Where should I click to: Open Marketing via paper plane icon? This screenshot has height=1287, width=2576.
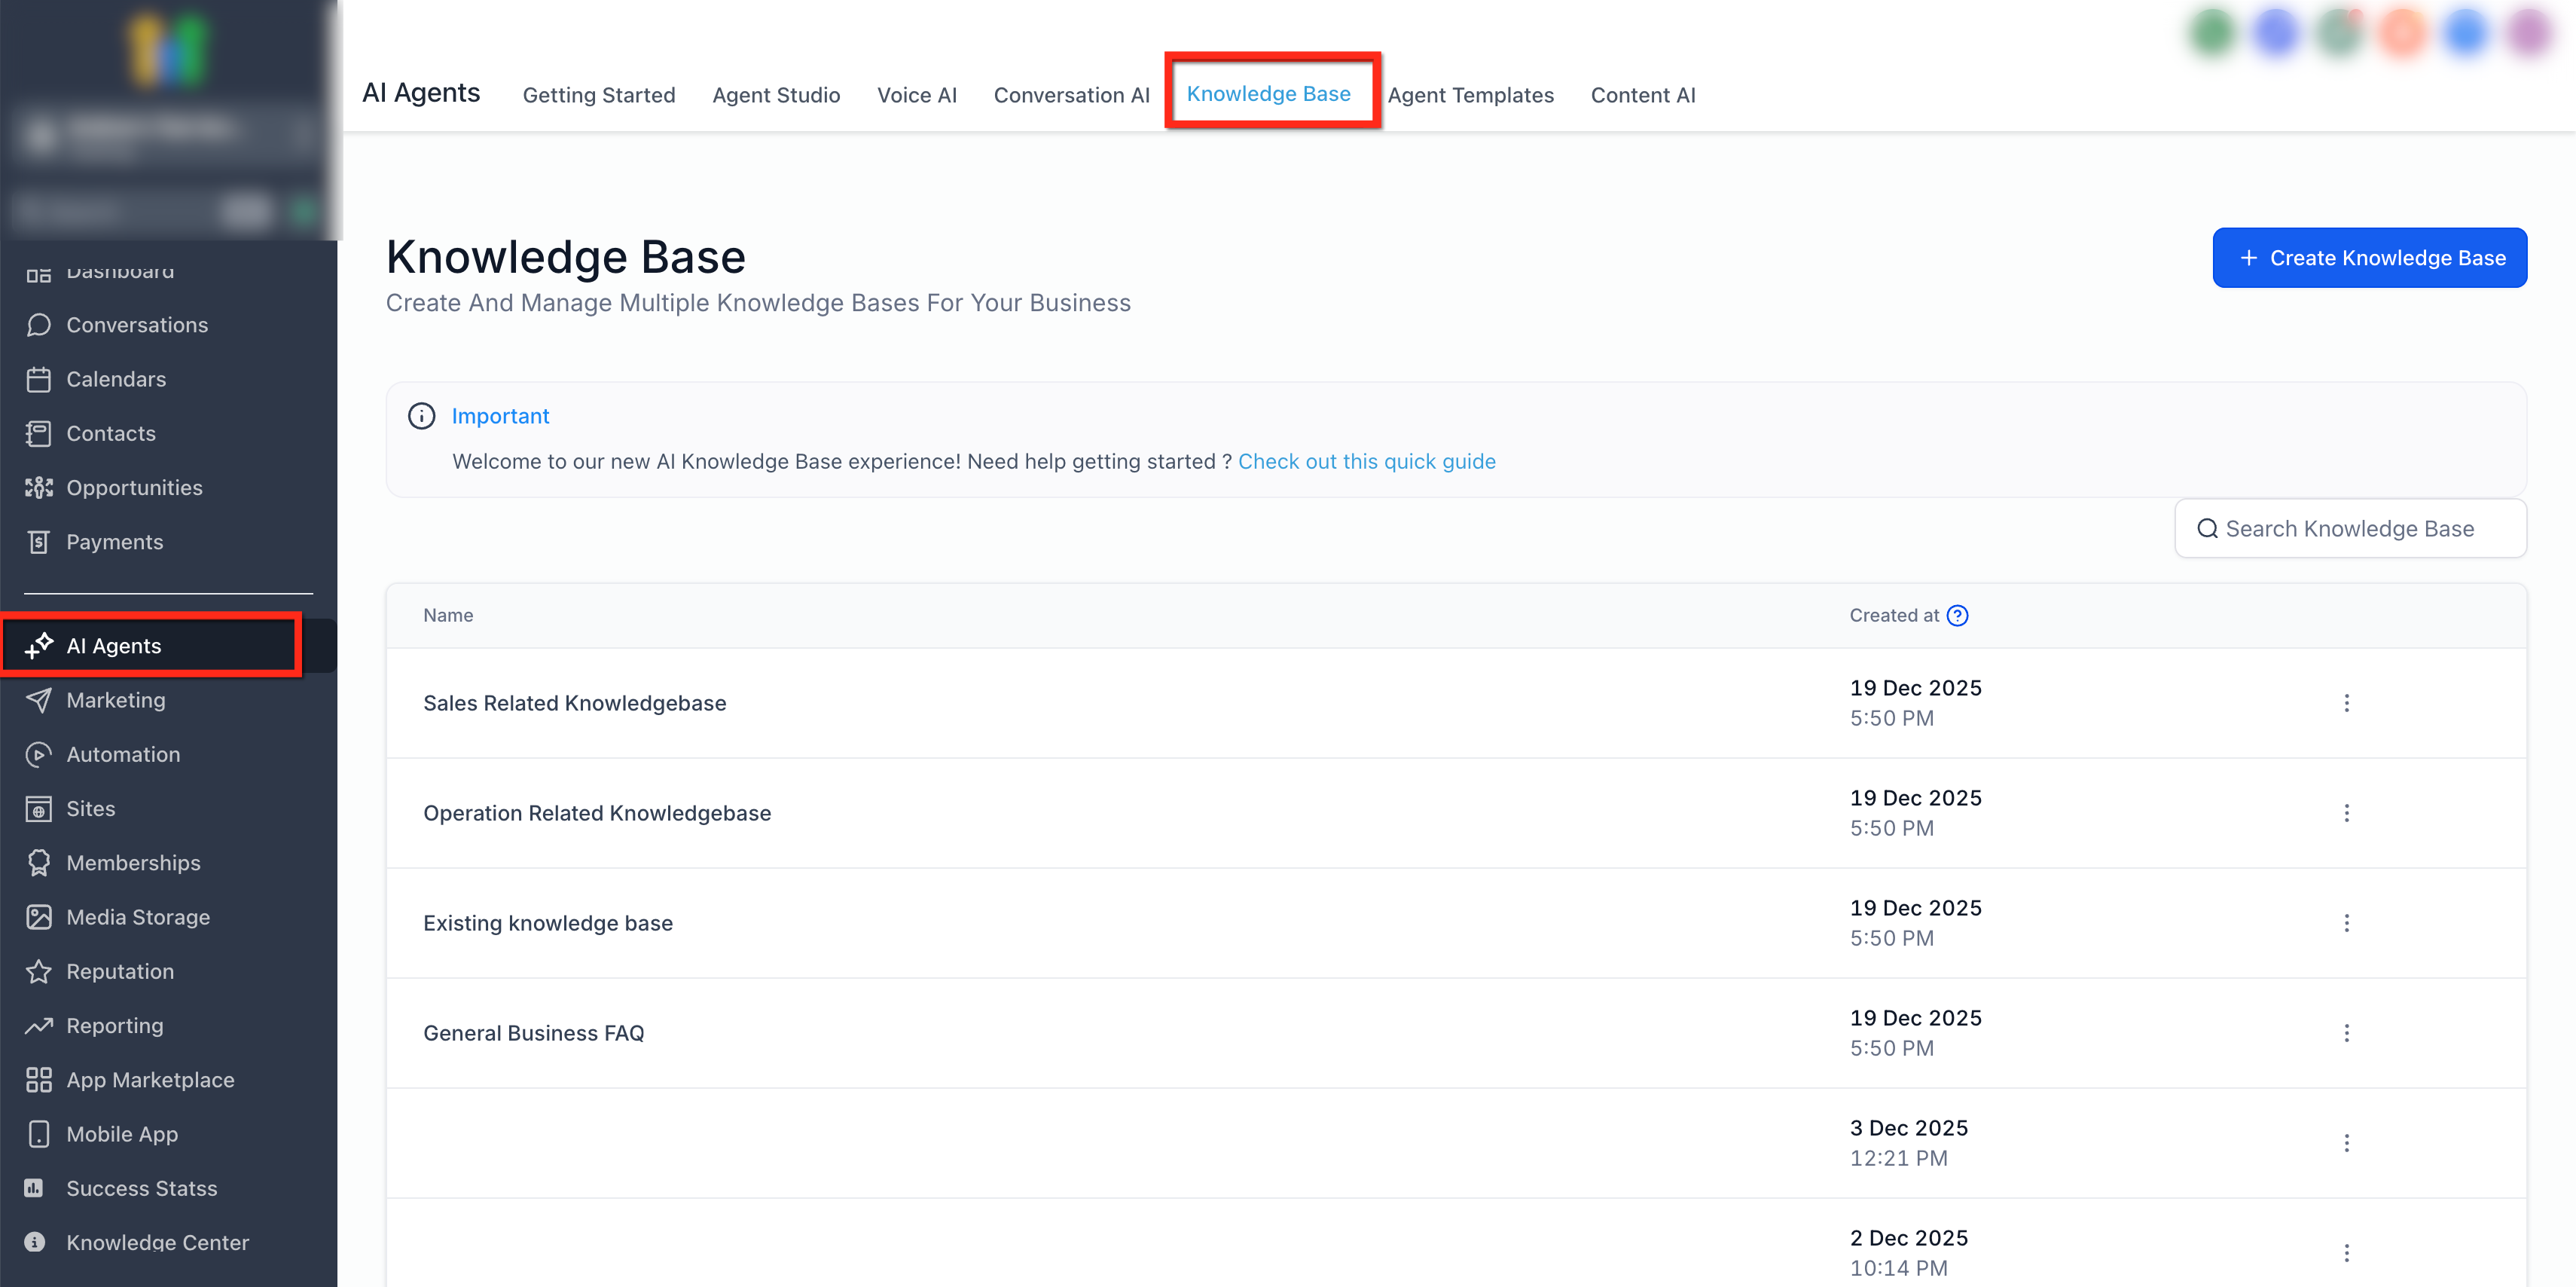pos(38,701)
